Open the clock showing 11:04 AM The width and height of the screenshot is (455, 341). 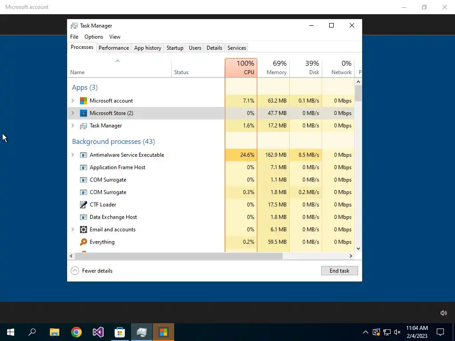point(417,332)
